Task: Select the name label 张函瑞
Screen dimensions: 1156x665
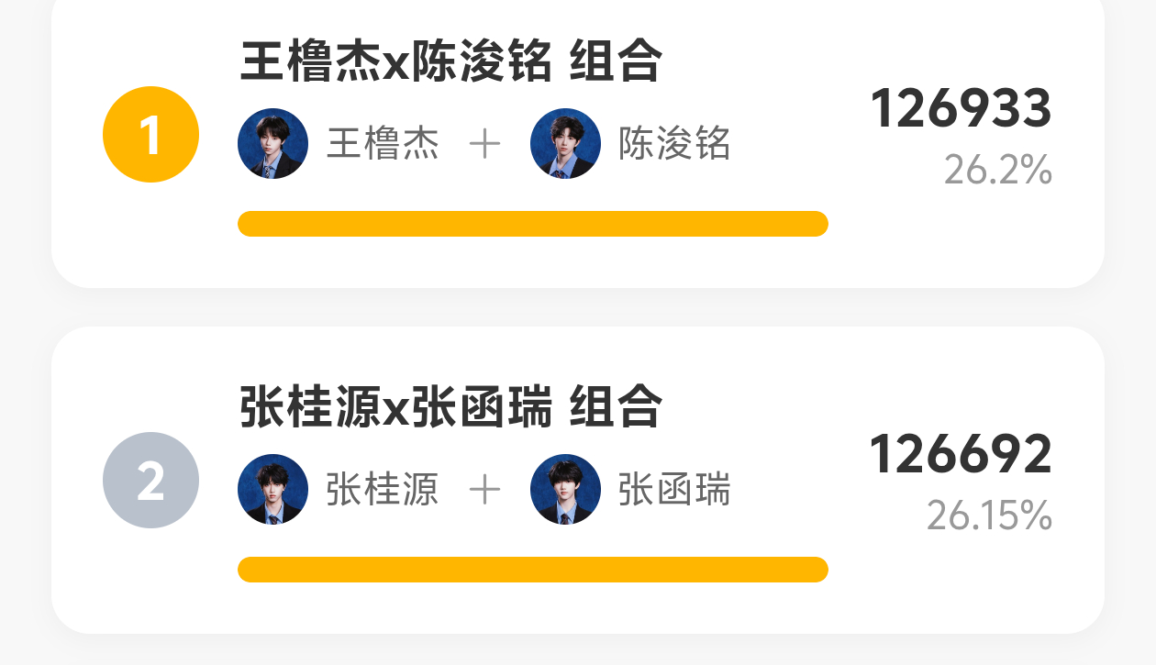Action: tap(674, 490)
